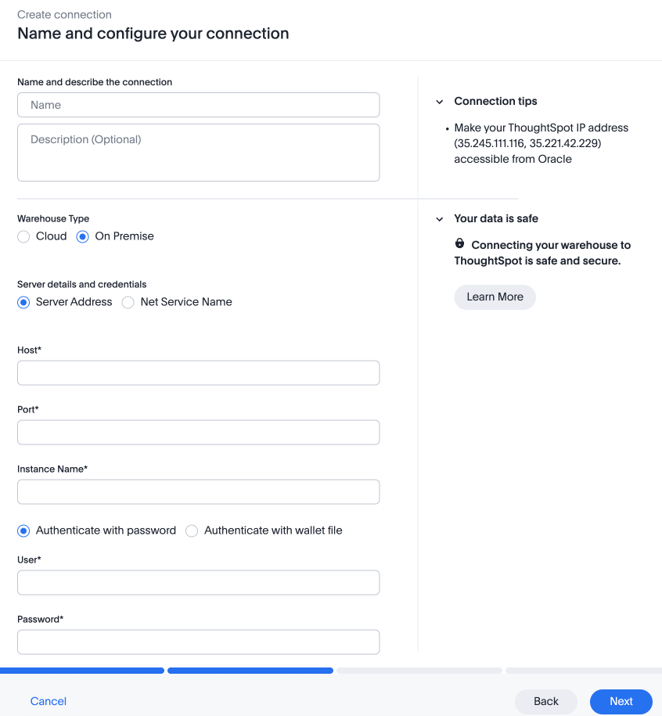Select the Cloud warehouse type
Viewport: 662px width, 716px height.
(23, 236)
